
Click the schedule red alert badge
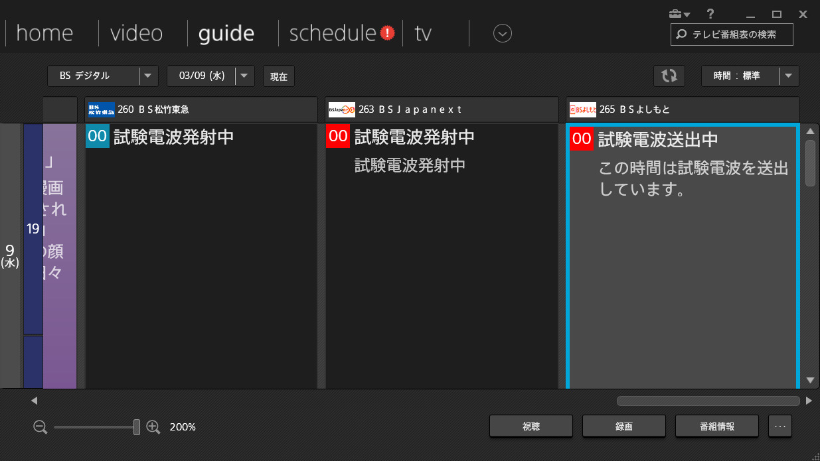[x=388, y=33]
